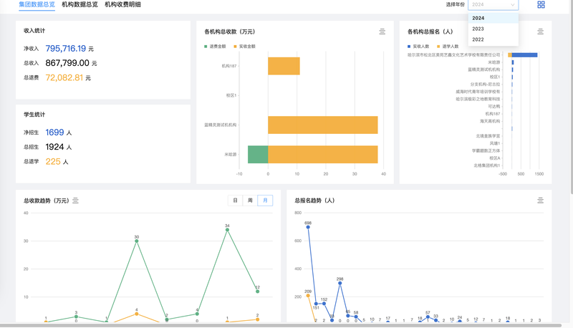
Task: Click the orange 机构187 revenue bar
Action: pos(284,66)
